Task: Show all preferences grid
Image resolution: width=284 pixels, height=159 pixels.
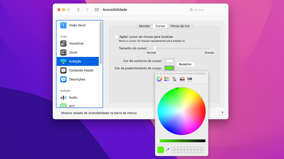Action: coord(97,10)
